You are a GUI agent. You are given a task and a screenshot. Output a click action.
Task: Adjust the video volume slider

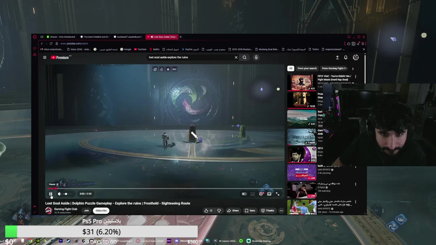pyautogui.click(x=67, y=194)
